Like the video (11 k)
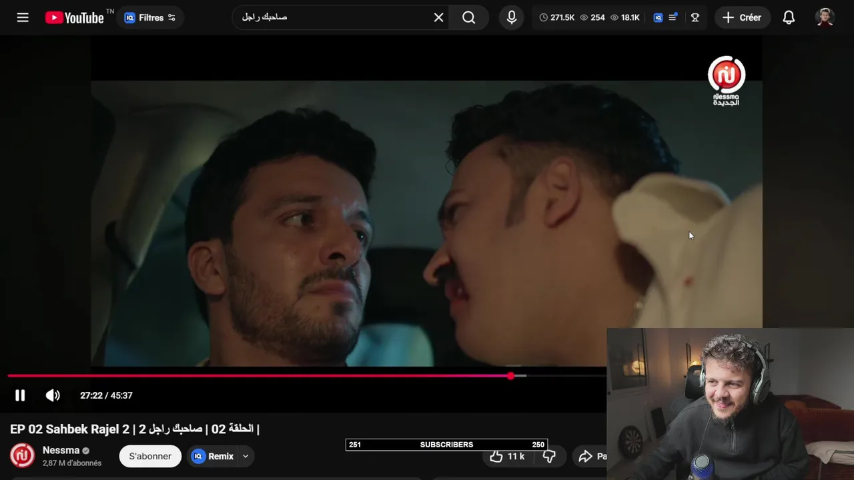 click(508, 456)
